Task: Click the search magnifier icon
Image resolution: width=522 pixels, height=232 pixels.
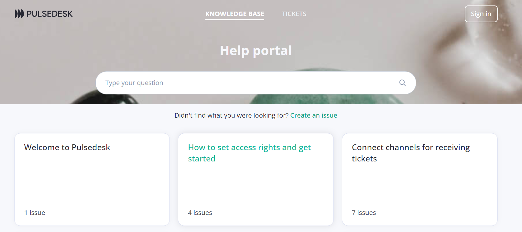Action: tap(402, 83)
